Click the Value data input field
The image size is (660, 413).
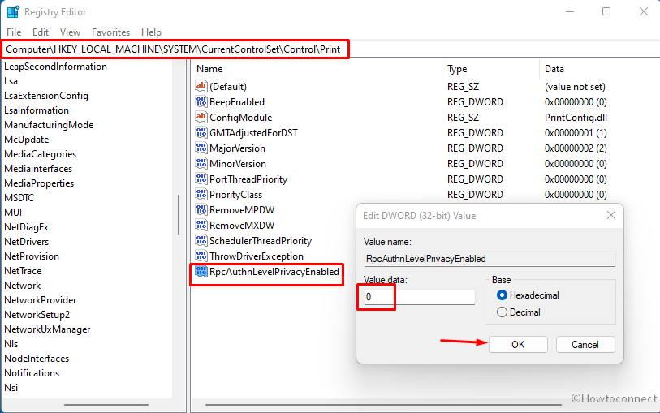419,297
